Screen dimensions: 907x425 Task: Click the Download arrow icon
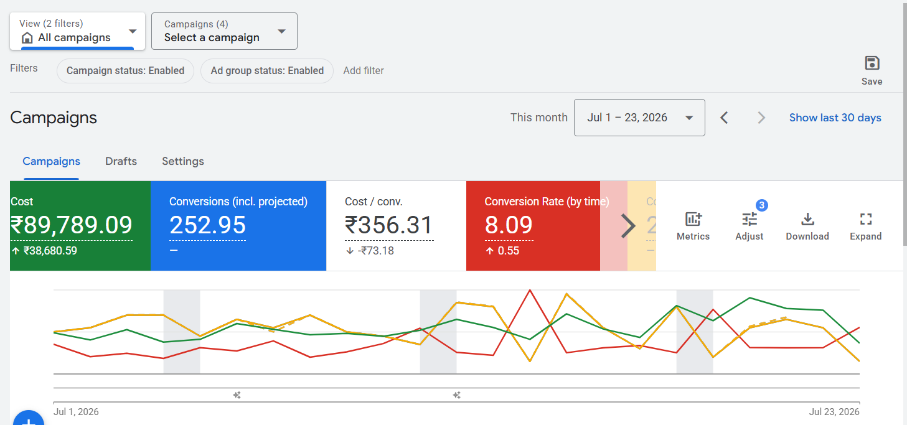pyautogui.click(x=807, y=219)
